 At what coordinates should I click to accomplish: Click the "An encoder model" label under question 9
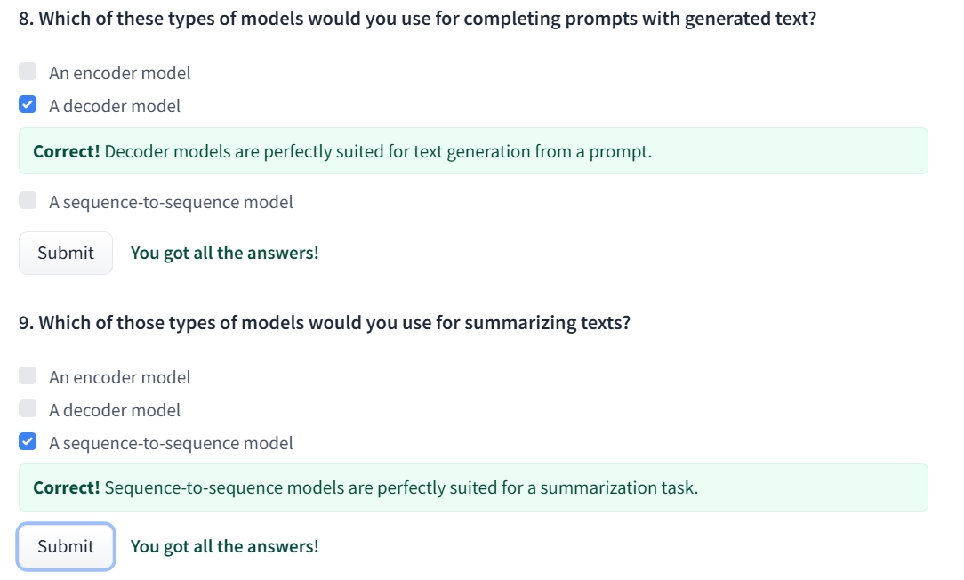point(120,377)
